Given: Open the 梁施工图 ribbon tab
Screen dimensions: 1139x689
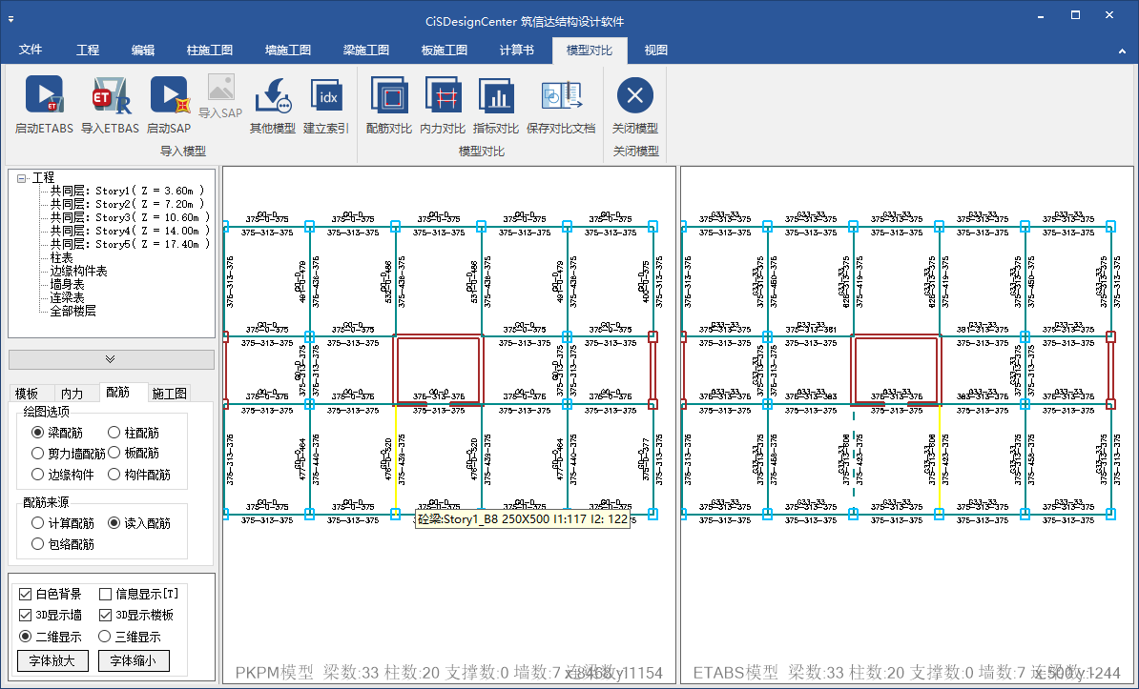Looking at the screenshot, I should 366,50.
